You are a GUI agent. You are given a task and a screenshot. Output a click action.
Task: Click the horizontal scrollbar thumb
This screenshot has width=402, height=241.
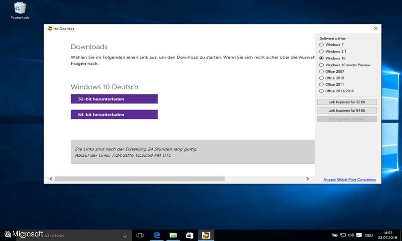coord(140,179)
